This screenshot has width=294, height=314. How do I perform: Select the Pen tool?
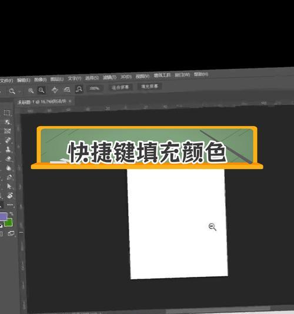[9, 177]
